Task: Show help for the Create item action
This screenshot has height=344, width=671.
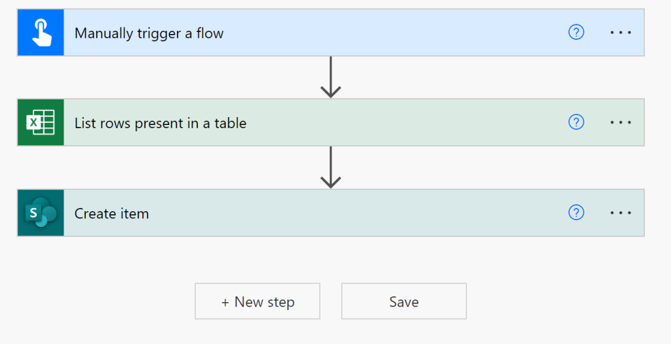Action: (576, 213)
